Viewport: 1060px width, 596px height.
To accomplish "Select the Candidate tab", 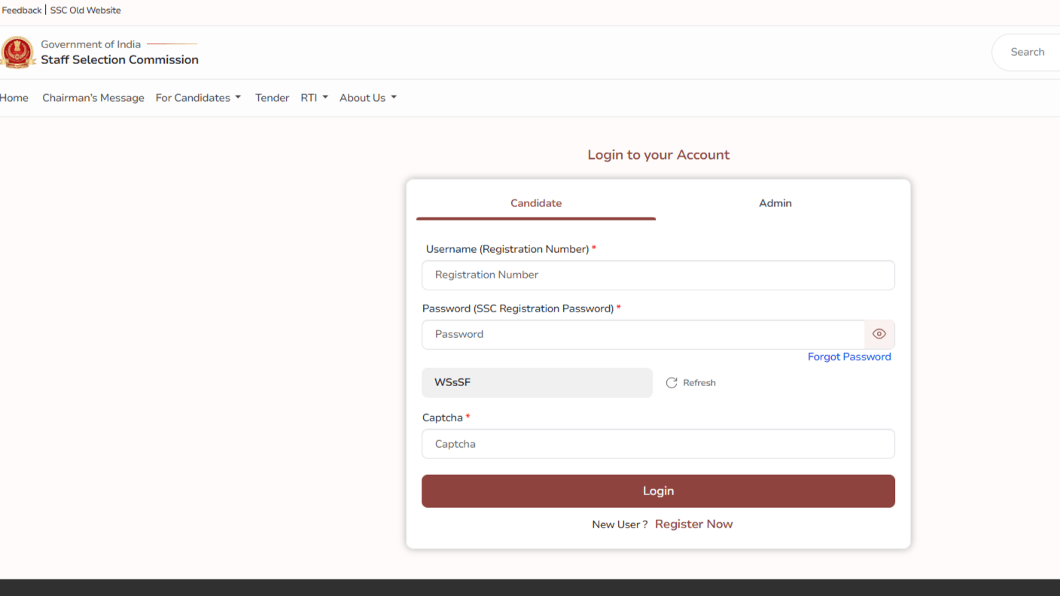I will click(536, 203).
